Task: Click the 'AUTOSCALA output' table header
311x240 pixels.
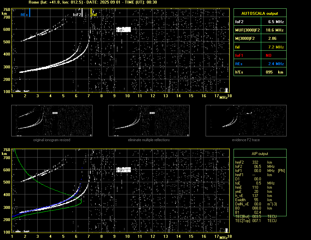Action: [260, 13]
